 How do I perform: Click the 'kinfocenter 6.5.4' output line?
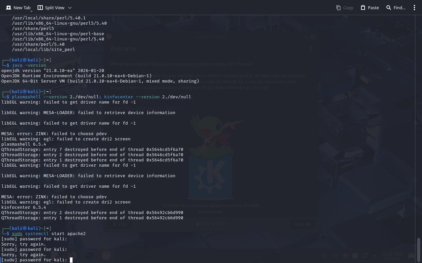tap(24, 207)
